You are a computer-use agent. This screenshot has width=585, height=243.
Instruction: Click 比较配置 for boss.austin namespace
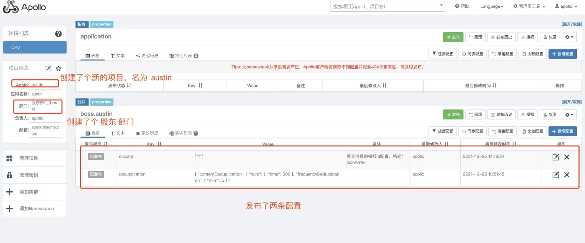533,131
